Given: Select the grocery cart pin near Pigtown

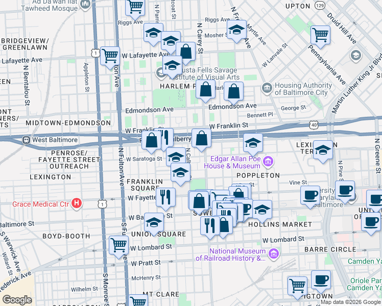Looking at the screenshot, I should [297, 288].
